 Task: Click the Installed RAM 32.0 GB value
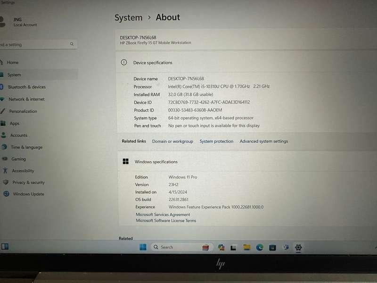pyautogui.click(x=190, y=94)
